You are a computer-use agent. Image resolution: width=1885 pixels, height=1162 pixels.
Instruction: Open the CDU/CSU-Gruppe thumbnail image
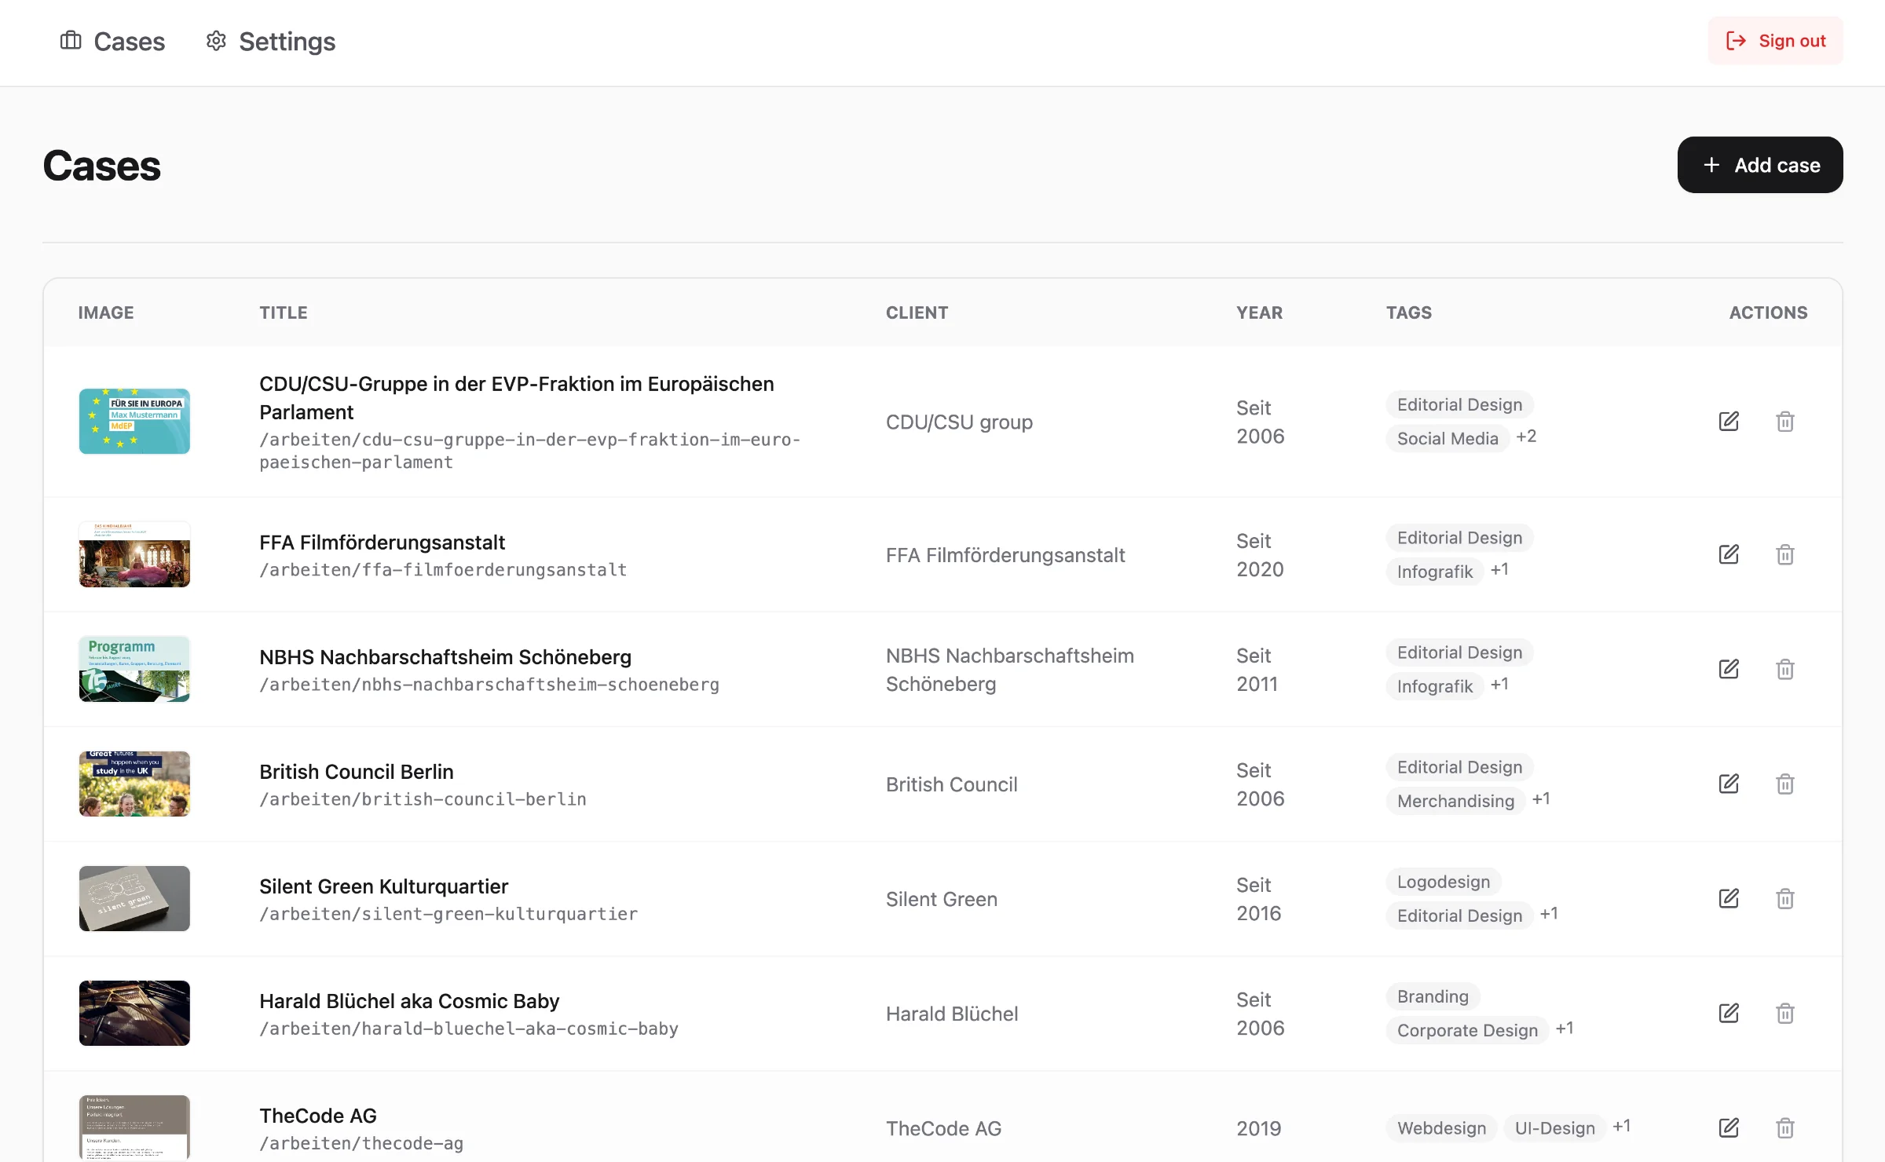(x=134, y=421)
